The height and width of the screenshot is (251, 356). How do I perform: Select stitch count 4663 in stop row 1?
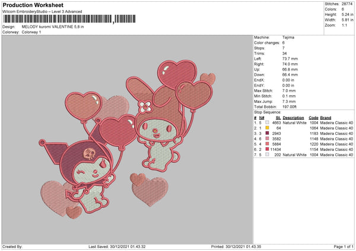(x=276, y=123)
